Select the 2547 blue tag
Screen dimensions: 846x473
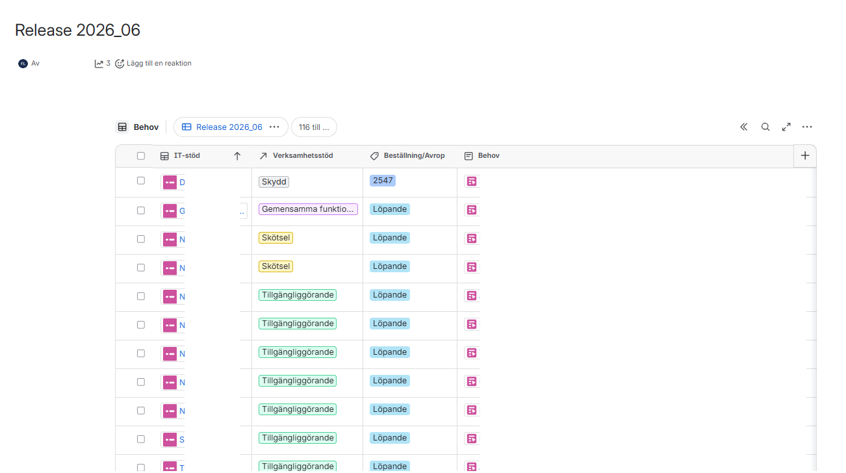click(x=383, y=181)
